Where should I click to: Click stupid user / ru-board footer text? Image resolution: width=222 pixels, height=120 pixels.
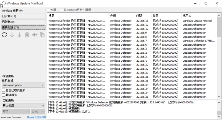point(11,117)
